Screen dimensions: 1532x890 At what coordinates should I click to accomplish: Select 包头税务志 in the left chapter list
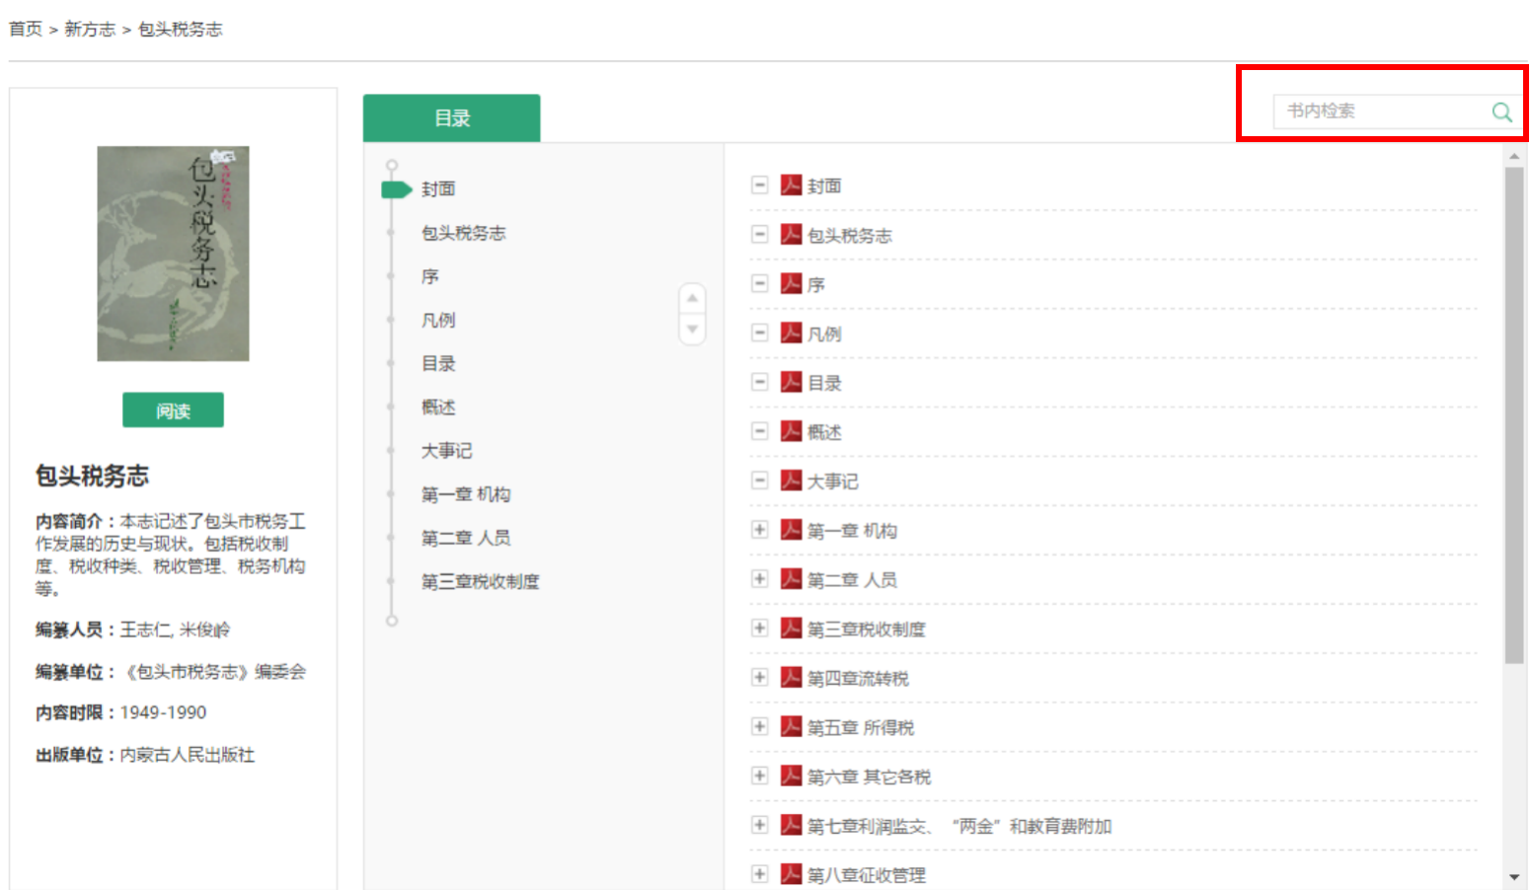[463, 233]
